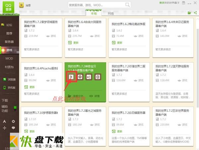This screenshot has width=199, height=150.
Task: Click the 116.6M size text
Action: 121,80
